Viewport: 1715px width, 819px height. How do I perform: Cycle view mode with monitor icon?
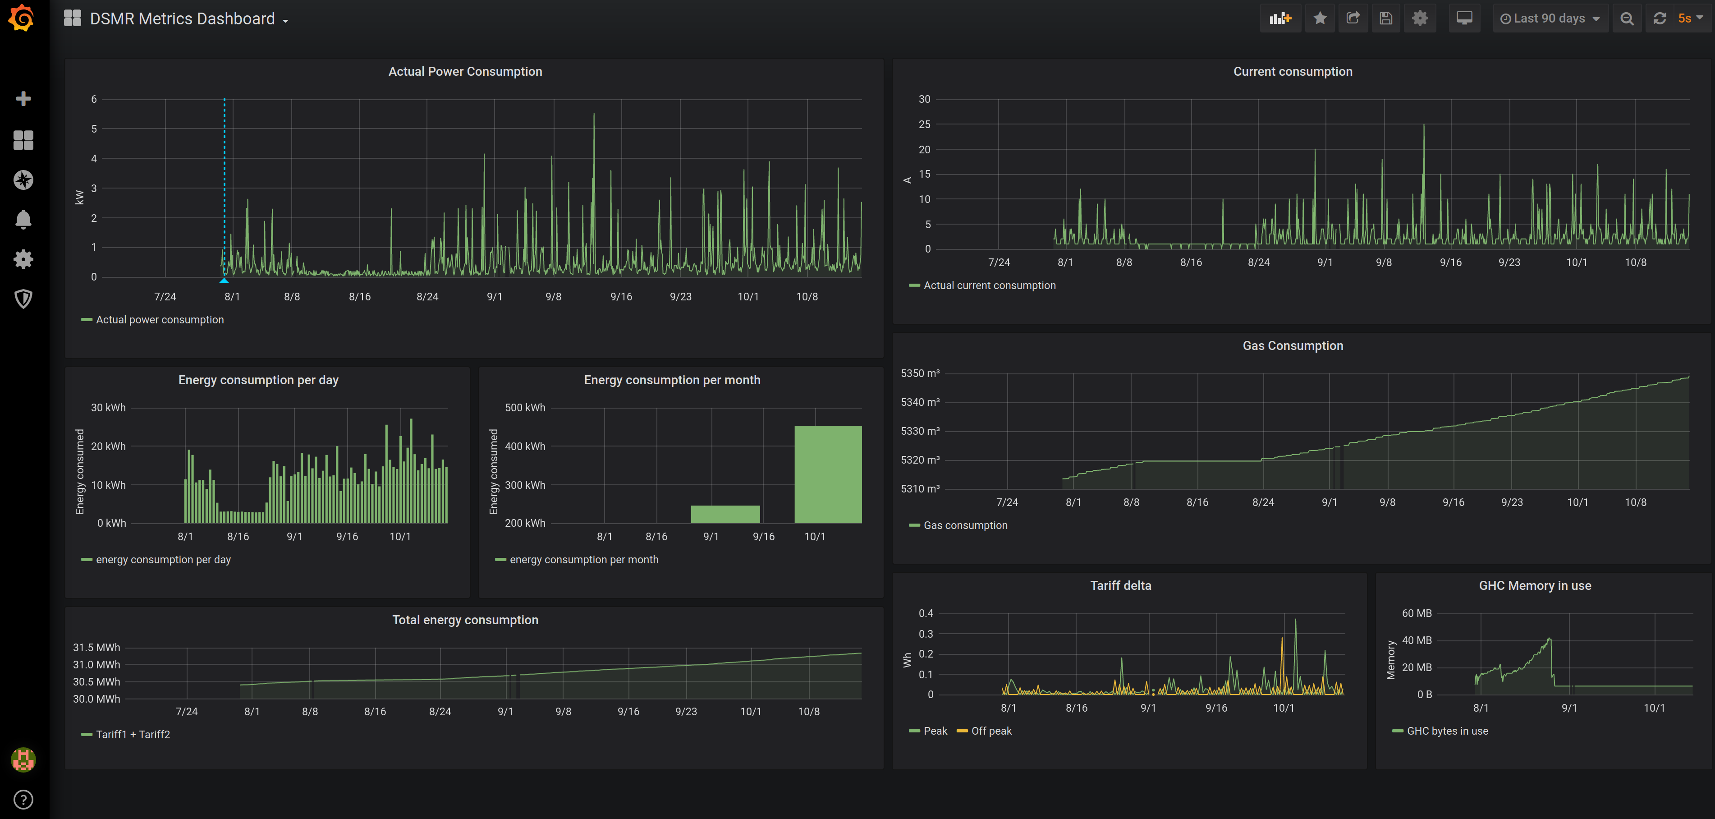[x=1464, y=18]
